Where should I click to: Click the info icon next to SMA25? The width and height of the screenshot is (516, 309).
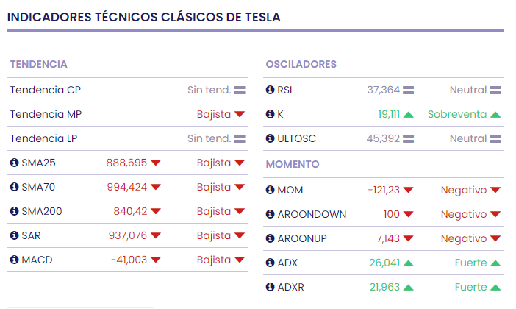tap(14, 163)
